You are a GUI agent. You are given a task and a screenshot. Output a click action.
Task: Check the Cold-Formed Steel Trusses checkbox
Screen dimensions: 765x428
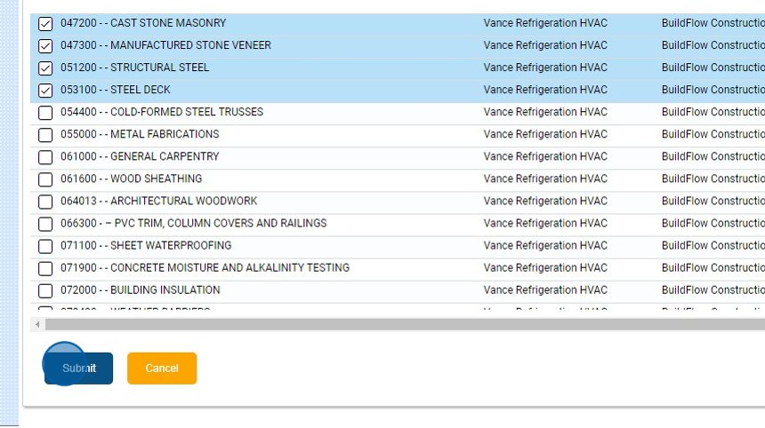click(x=45, y=113)
